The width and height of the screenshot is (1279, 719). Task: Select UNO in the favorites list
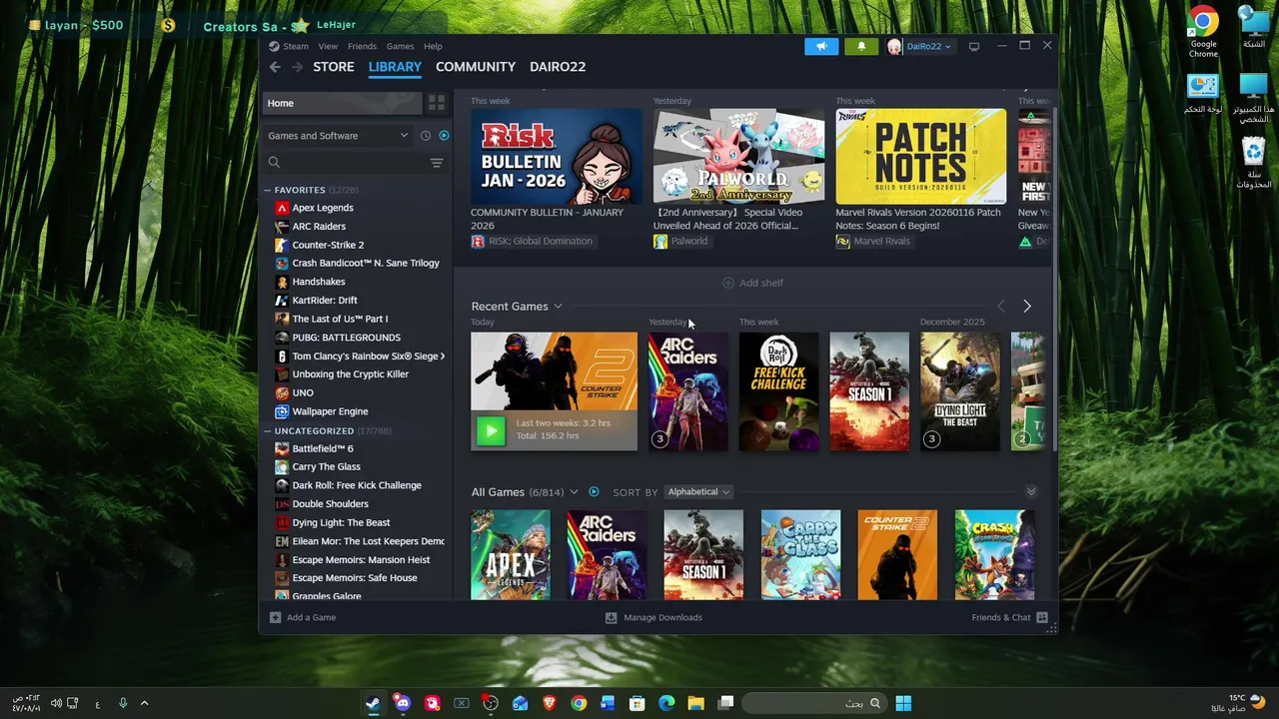click(x=303, y=393)
